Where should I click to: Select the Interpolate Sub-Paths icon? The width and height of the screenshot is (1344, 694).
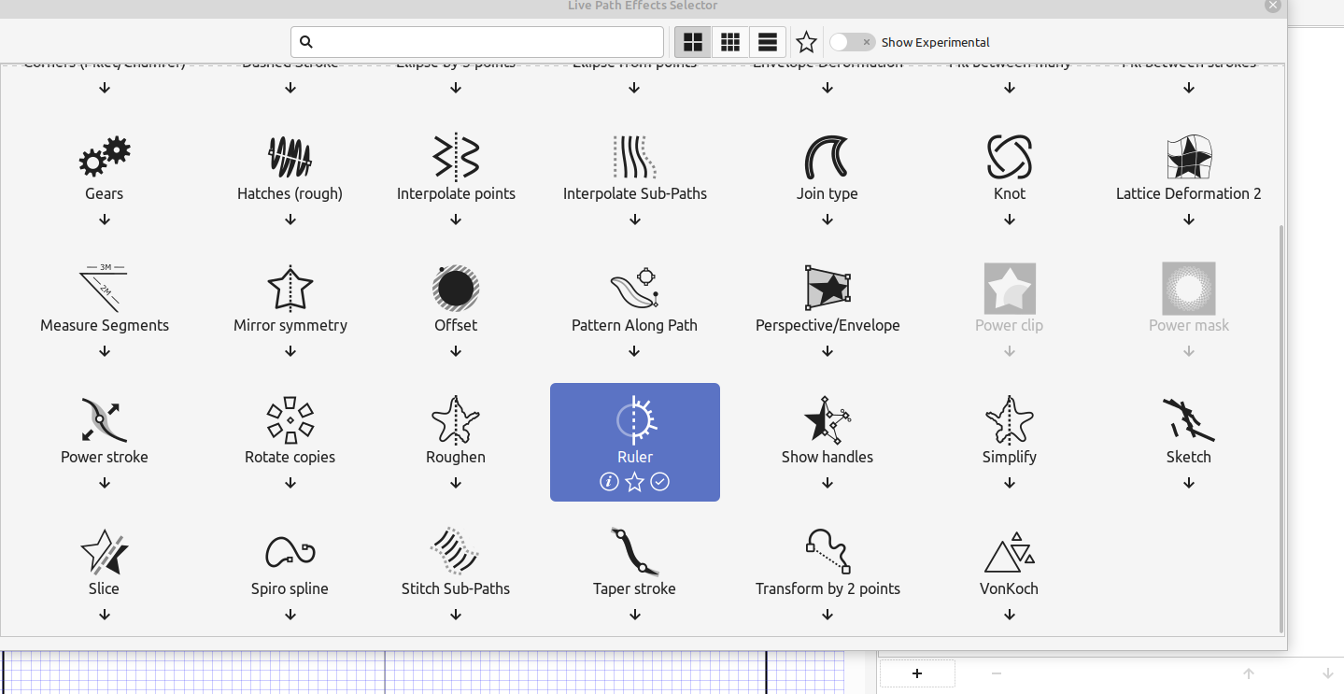635,156
